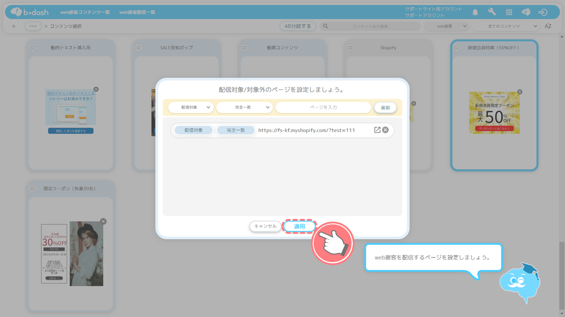The image size is (565, 317).
Task: Open the apps grid icon
Action: [x=509, y=12]
